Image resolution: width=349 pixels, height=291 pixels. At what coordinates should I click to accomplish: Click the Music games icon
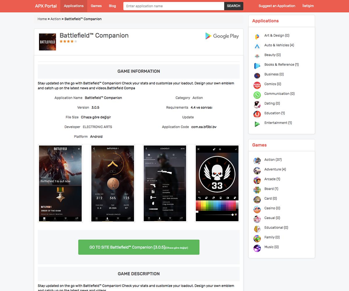click(x=257, y=248)
